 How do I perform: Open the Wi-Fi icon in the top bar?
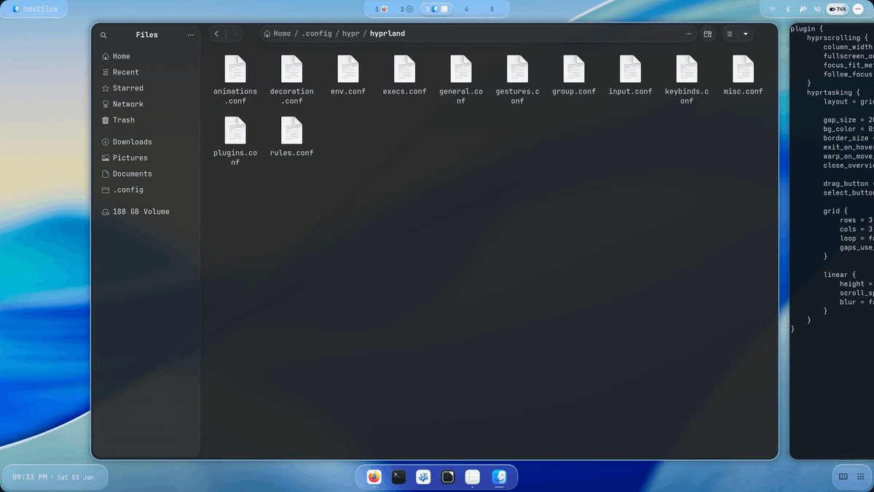773,9
